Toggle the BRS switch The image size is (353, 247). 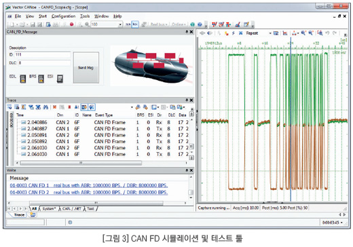[41, 79]
